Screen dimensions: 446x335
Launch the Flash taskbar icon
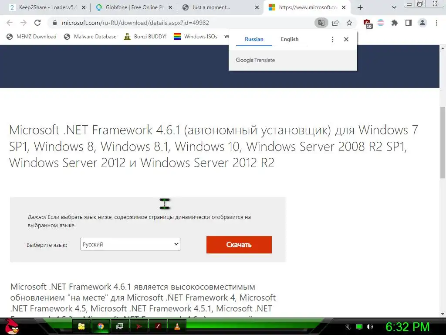point(158,326)
